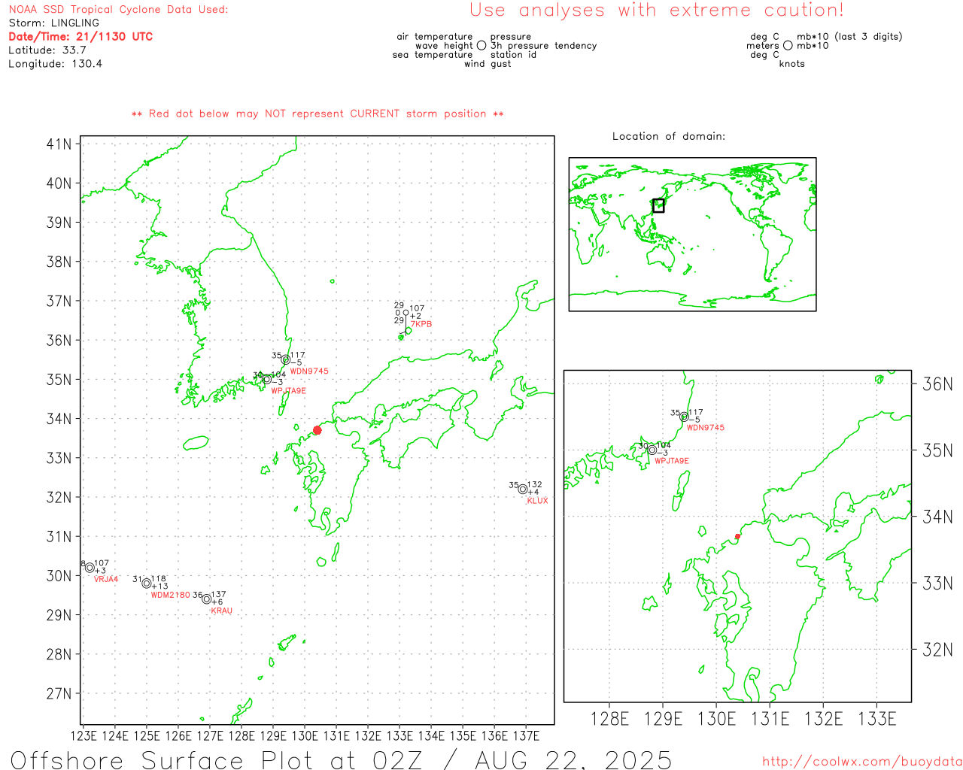The image size is (963, 770).
Task: Click the 'Date/Time: 21/1130 UTC' text
Action: click(x=81, y=37)
